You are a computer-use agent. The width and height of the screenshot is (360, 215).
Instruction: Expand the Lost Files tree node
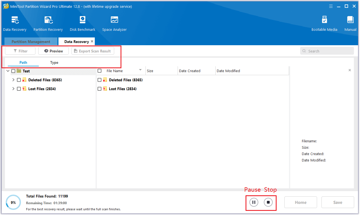13,89
